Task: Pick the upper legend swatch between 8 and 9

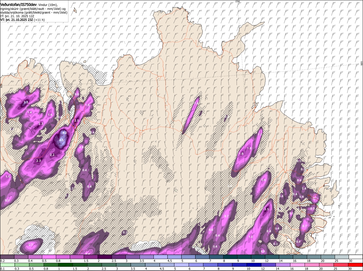Action: 231,257
